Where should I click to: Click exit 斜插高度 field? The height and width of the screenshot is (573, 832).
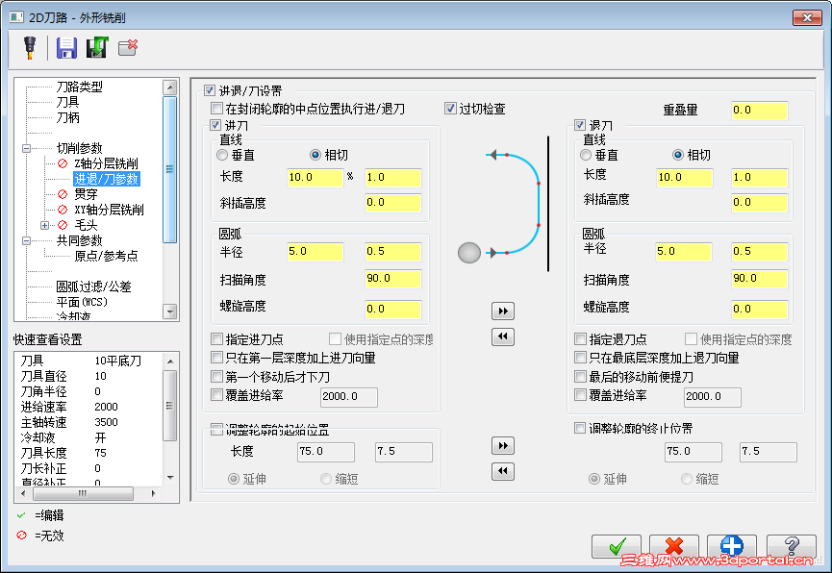coord(759,203)
